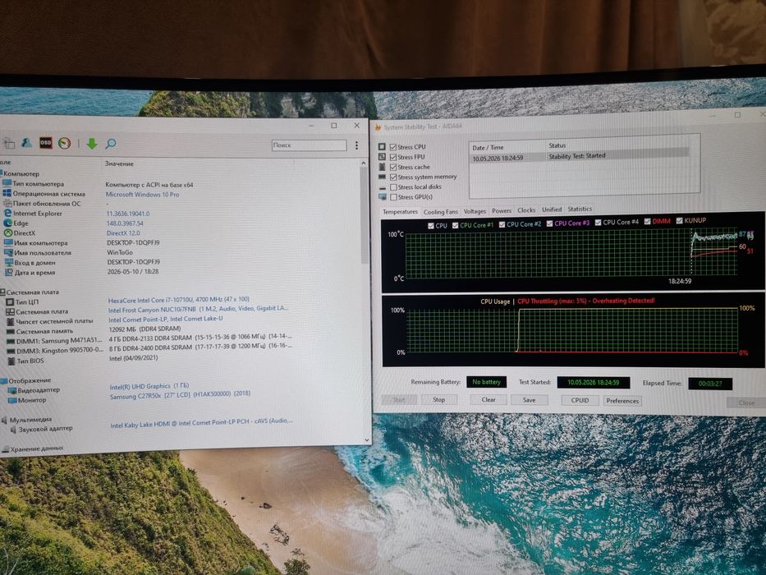The height and width of the screenshot is (575, 766).
Task: Select the Temperatures tab
Action: [x=400, y=212]
